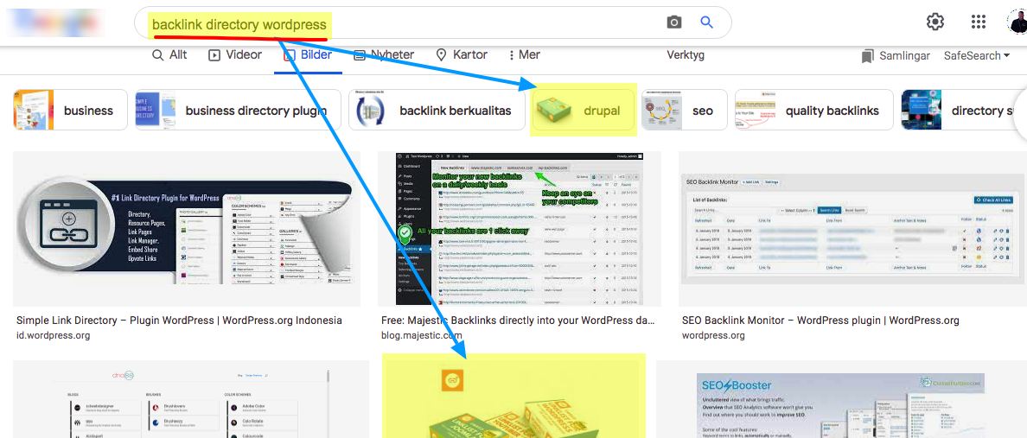Click the Simple Link Directory title link
The width and height of the screenshot is (1027, 438).
coord(179,321)
